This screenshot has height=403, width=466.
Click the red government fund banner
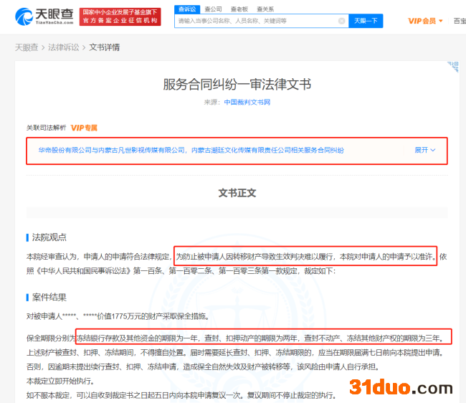click(x=120, y=16)
